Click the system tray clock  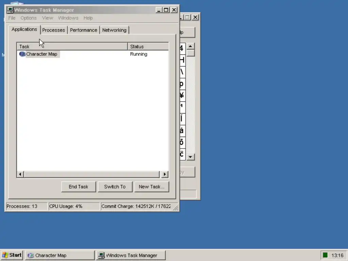point(337,256)
